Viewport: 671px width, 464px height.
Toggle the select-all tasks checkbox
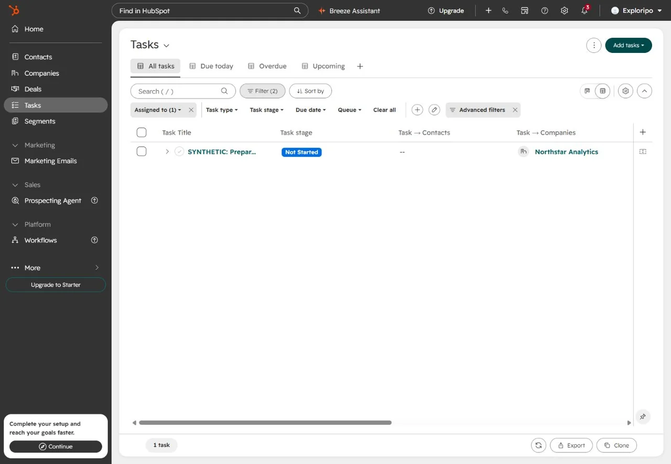tap(142, 132)
